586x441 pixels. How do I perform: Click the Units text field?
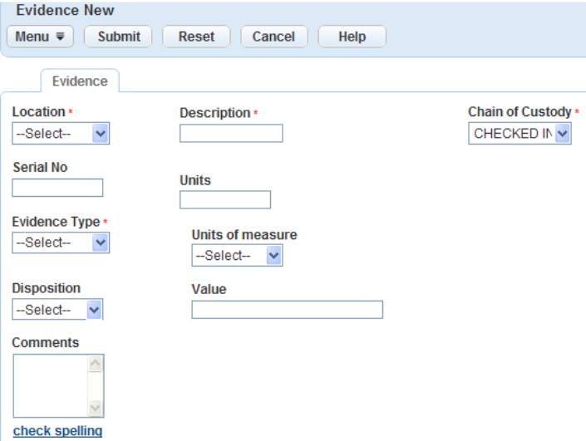point(225,200)
